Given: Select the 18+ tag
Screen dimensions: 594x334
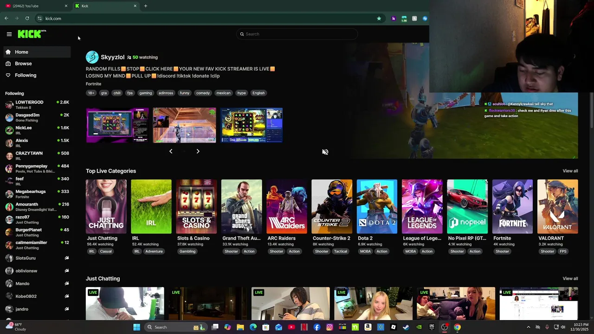Looking at the screenshot, I should (91, 93).
